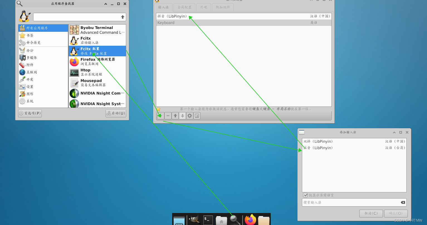Switch to 输入法 tab

(x=164, y=7)
